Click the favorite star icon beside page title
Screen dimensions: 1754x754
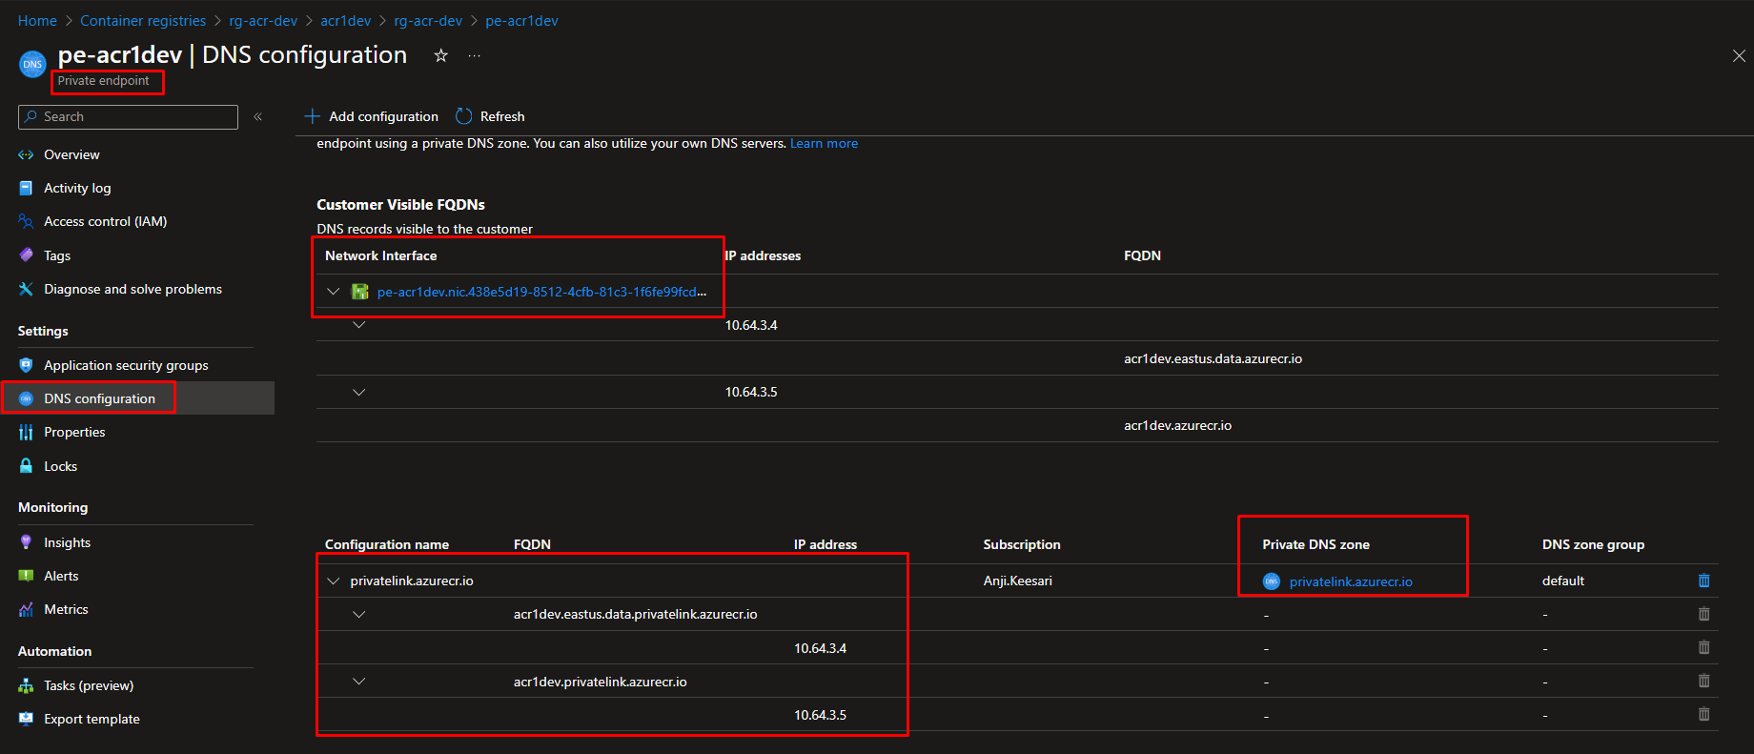440,55
